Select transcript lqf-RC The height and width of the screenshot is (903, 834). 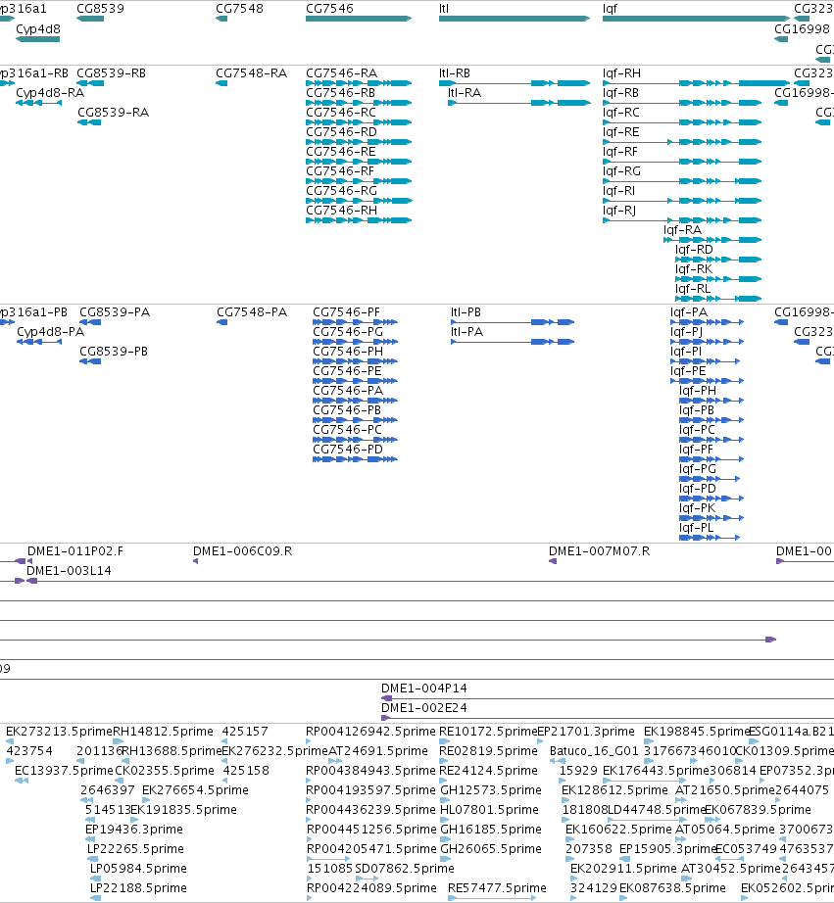point(620,113)
